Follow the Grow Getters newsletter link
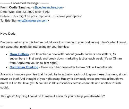This screenshot has width=129, height=109. [19, 54]
